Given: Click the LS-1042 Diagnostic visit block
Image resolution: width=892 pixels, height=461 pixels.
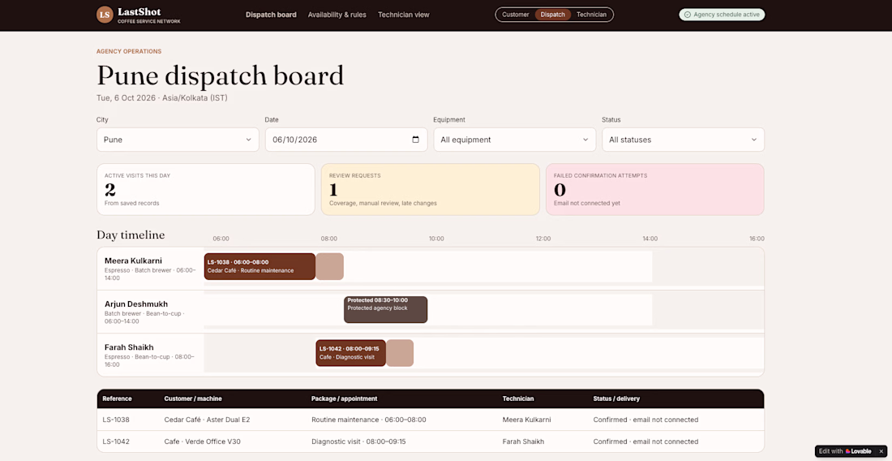Looking at the screenshot, I should 350,353.
